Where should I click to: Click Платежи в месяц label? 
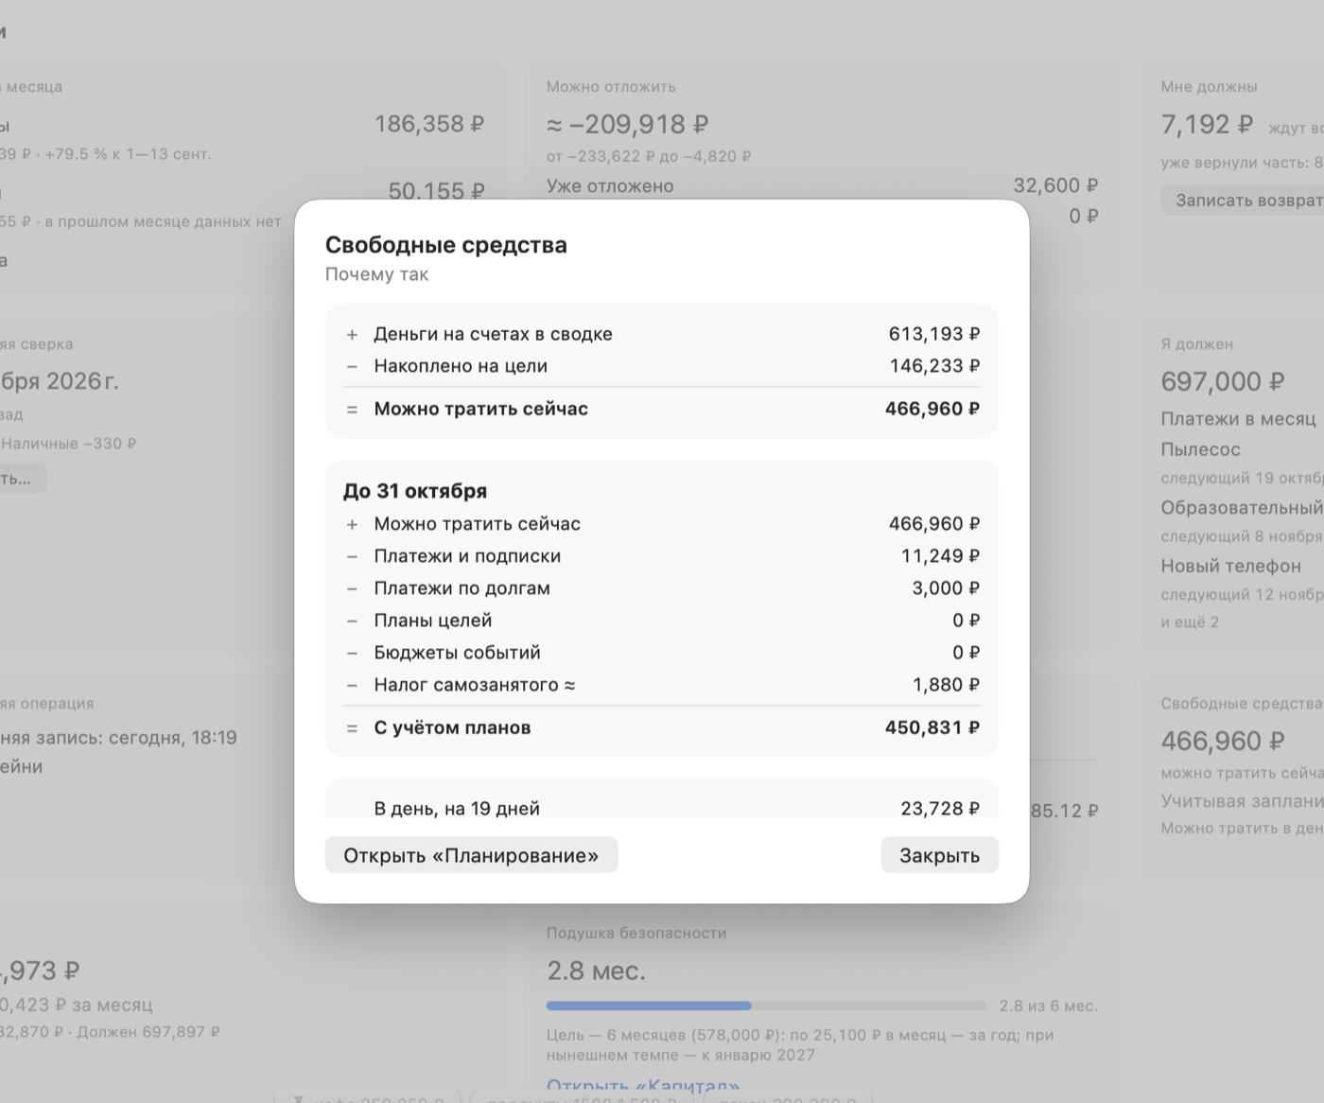[x=1238, y=419]
